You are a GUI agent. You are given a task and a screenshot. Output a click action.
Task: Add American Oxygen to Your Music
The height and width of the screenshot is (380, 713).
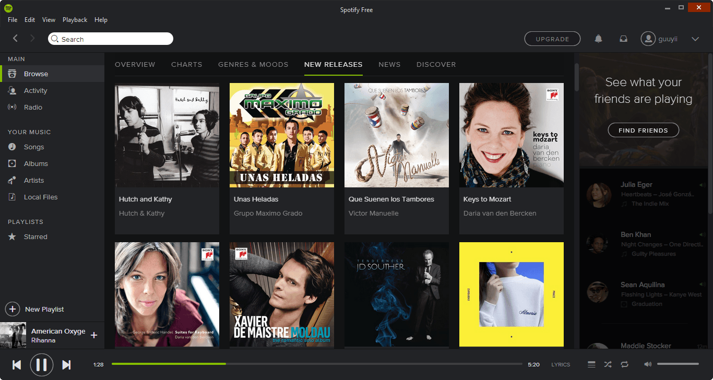94,335
